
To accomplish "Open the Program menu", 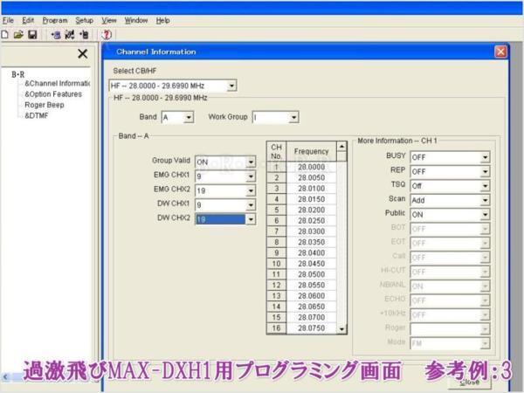I will (x=55, y=20).
